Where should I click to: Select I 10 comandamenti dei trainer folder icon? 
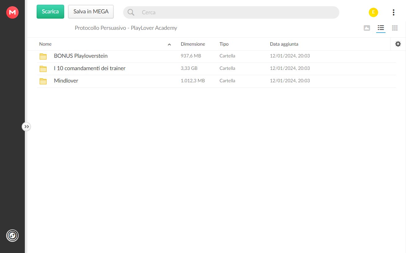[x=43, y=69]
